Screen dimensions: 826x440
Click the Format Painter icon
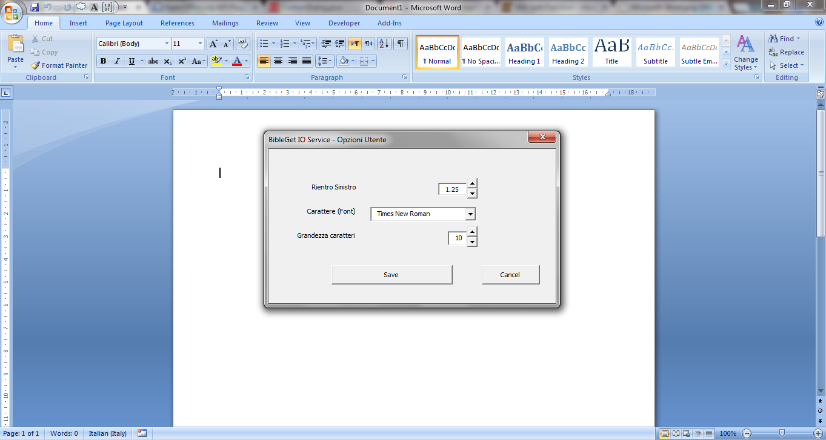[x=36, y=65]
